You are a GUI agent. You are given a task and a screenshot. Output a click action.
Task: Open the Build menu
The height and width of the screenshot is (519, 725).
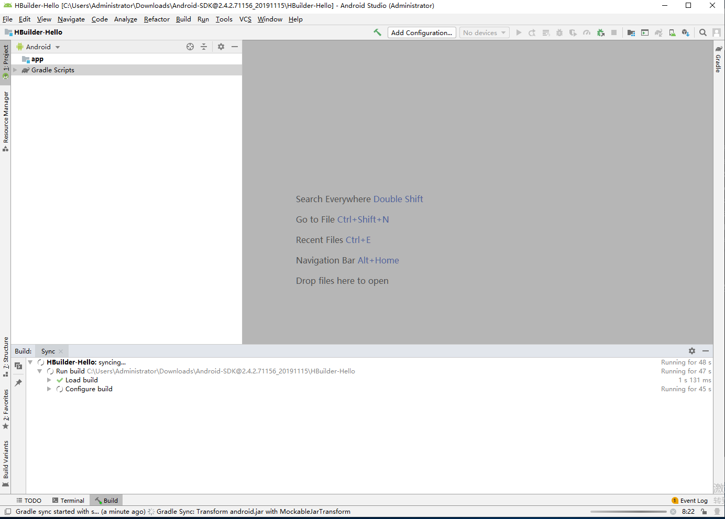(183, 19)
